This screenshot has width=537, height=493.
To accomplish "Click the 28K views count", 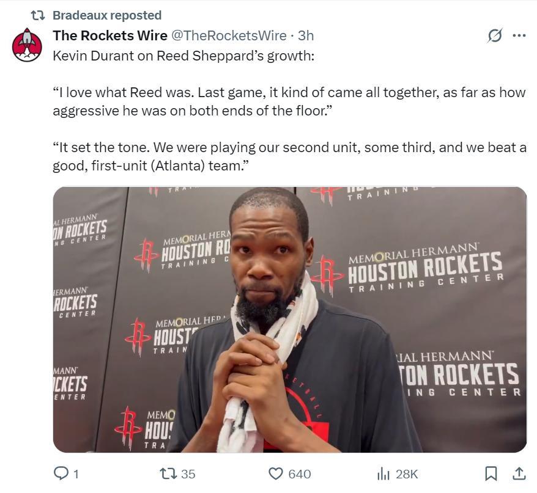I will [x=407, y=474].
